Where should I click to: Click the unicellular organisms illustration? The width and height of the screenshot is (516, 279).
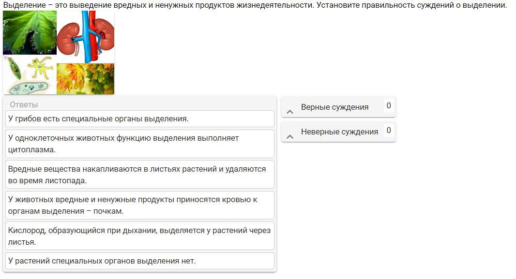tap(30, 75)
